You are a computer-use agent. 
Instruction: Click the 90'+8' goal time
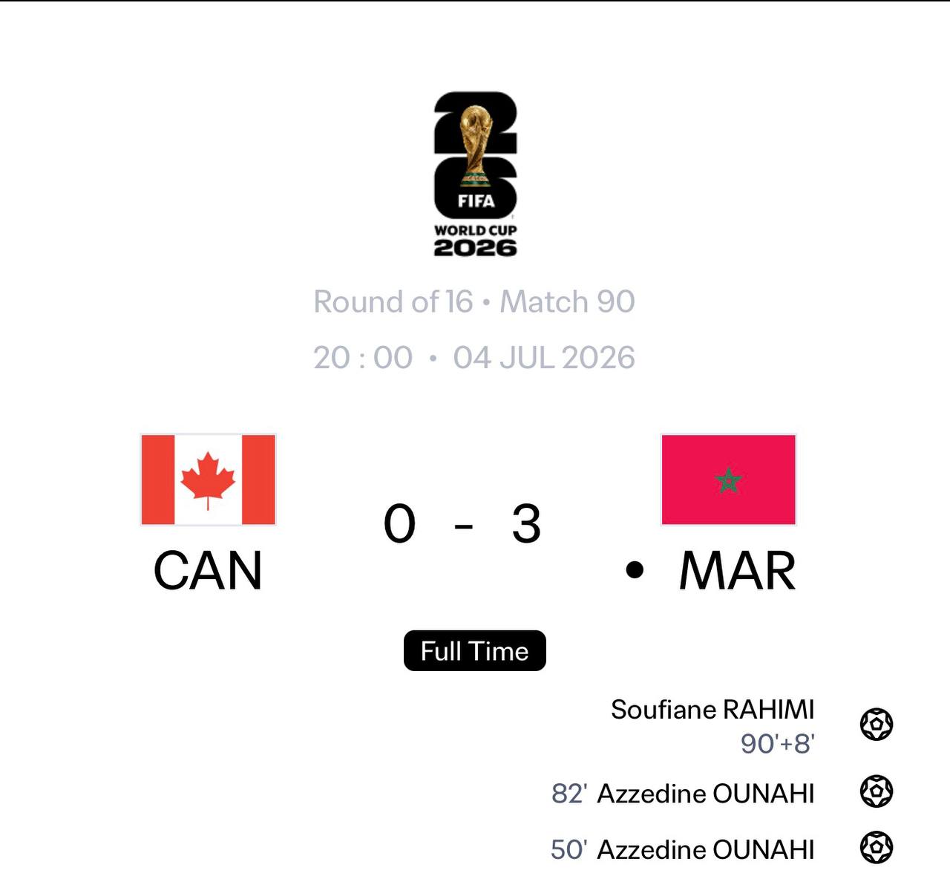(x=778, y=743)
